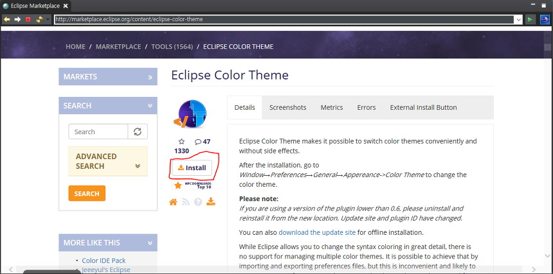This screenshot has width=553, height=274.
Task: Go back with the browser back arrow
Action: pos(6,19)
